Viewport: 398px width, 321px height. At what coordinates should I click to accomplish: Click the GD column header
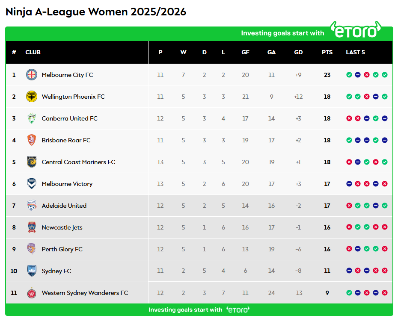coord(298,52)
